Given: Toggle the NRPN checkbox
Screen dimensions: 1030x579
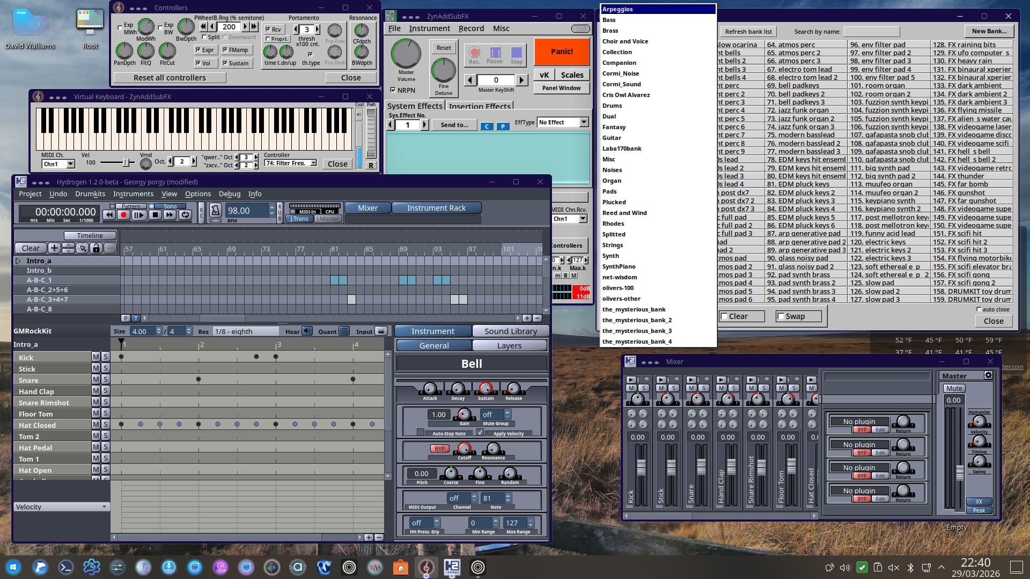Looking at the screenshot, I should pos(393,90).
